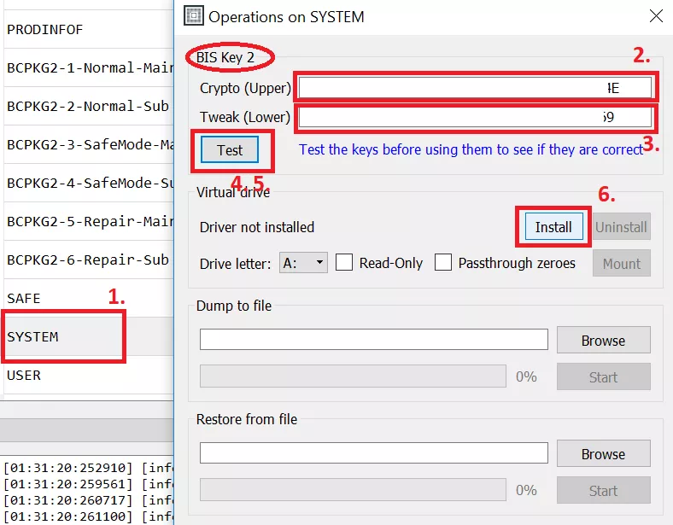Click the Restore from file path field
Screen dimensions: 673x525
[373, 452]
